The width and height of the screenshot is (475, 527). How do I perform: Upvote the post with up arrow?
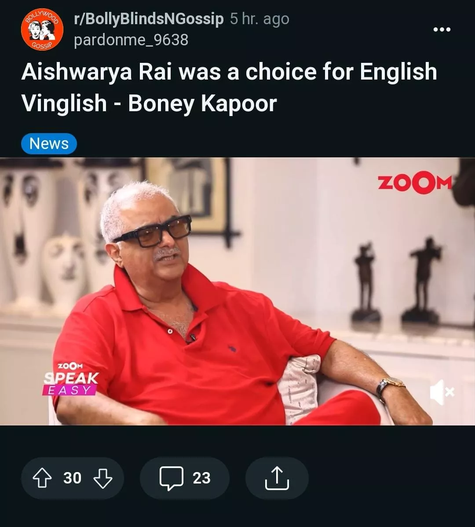(42, 478)
